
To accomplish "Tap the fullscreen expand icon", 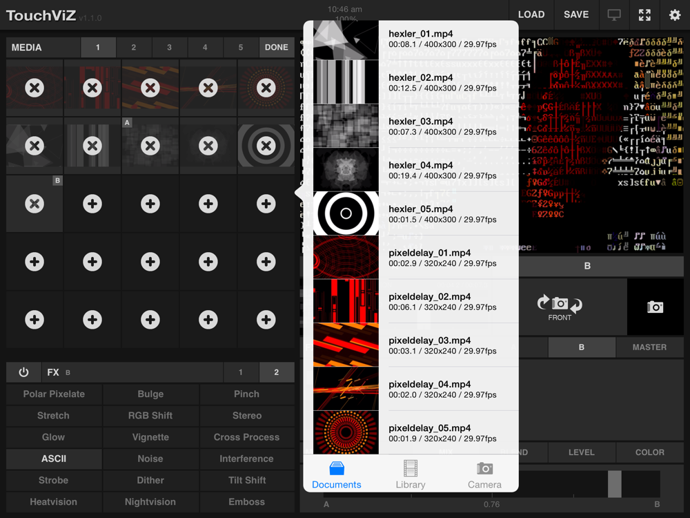I will (644, 15).
